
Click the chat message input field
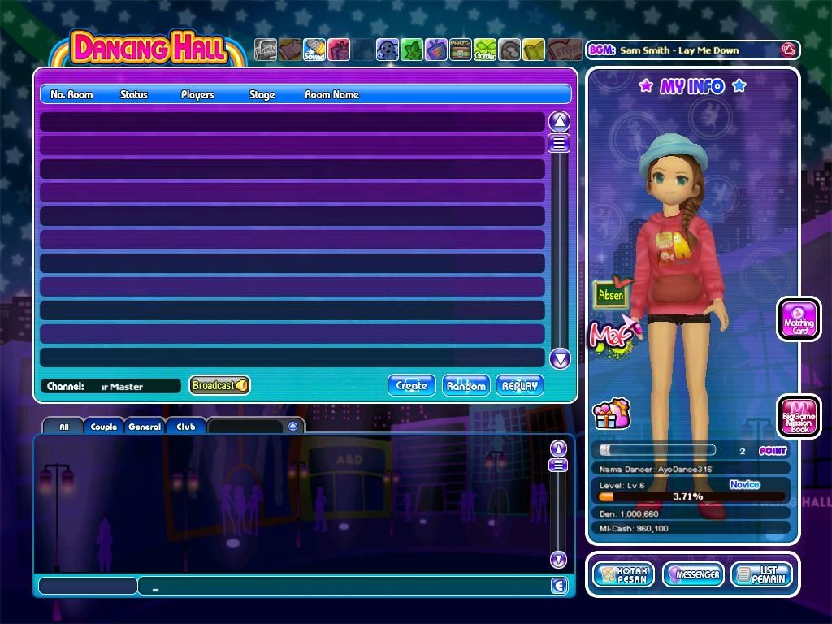click(x=344, y=586)
